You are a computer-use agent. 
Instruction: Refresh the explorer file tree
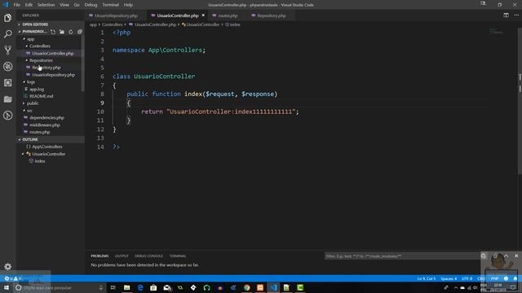(x=71, y=32)
